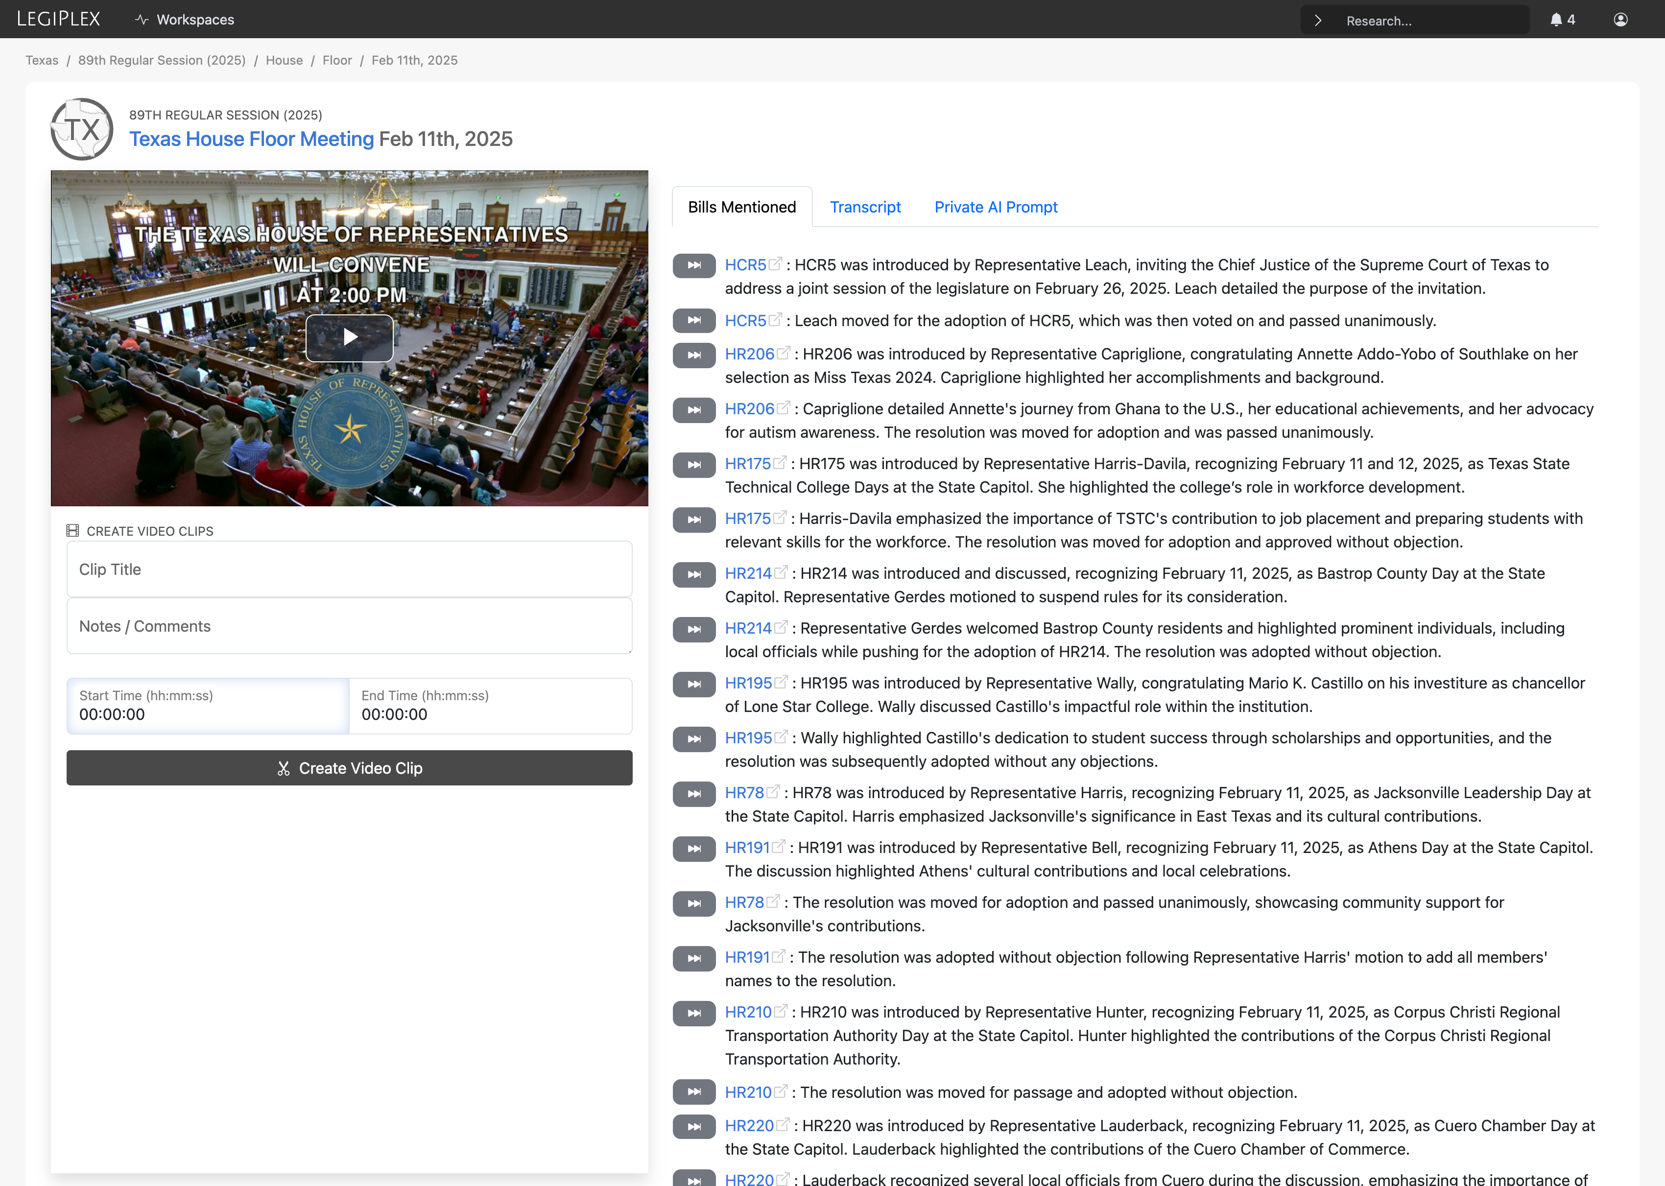1665x1186 pixels.
Task: Jump to HR220 Lauderback introduction in video
Action: coord(694,1127)
